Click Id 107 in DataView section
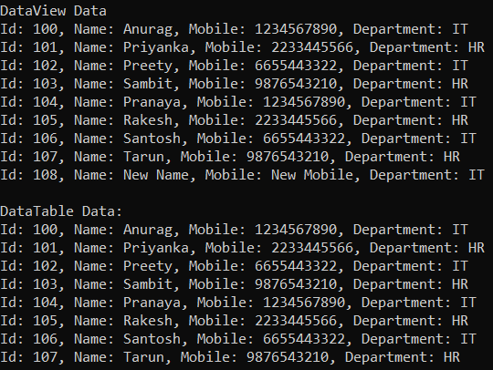Viewport: 493px width, 370px height. [46, 157]
